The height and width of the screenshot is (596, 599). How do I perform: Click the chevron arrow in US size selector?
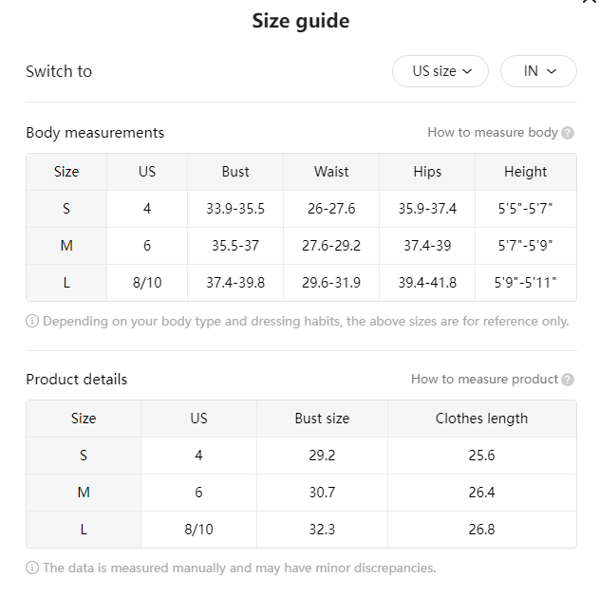click(467, 71)
